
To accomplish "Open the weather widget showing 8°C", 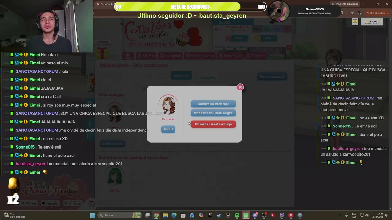I will pyautogui.click(x=14, y=215).
